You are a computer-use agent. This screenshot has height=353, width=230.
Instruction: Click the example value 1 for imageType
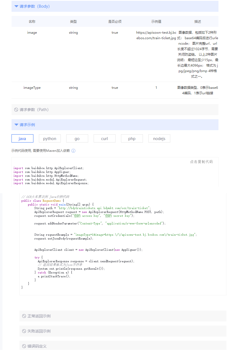click(x=156, y=88)
